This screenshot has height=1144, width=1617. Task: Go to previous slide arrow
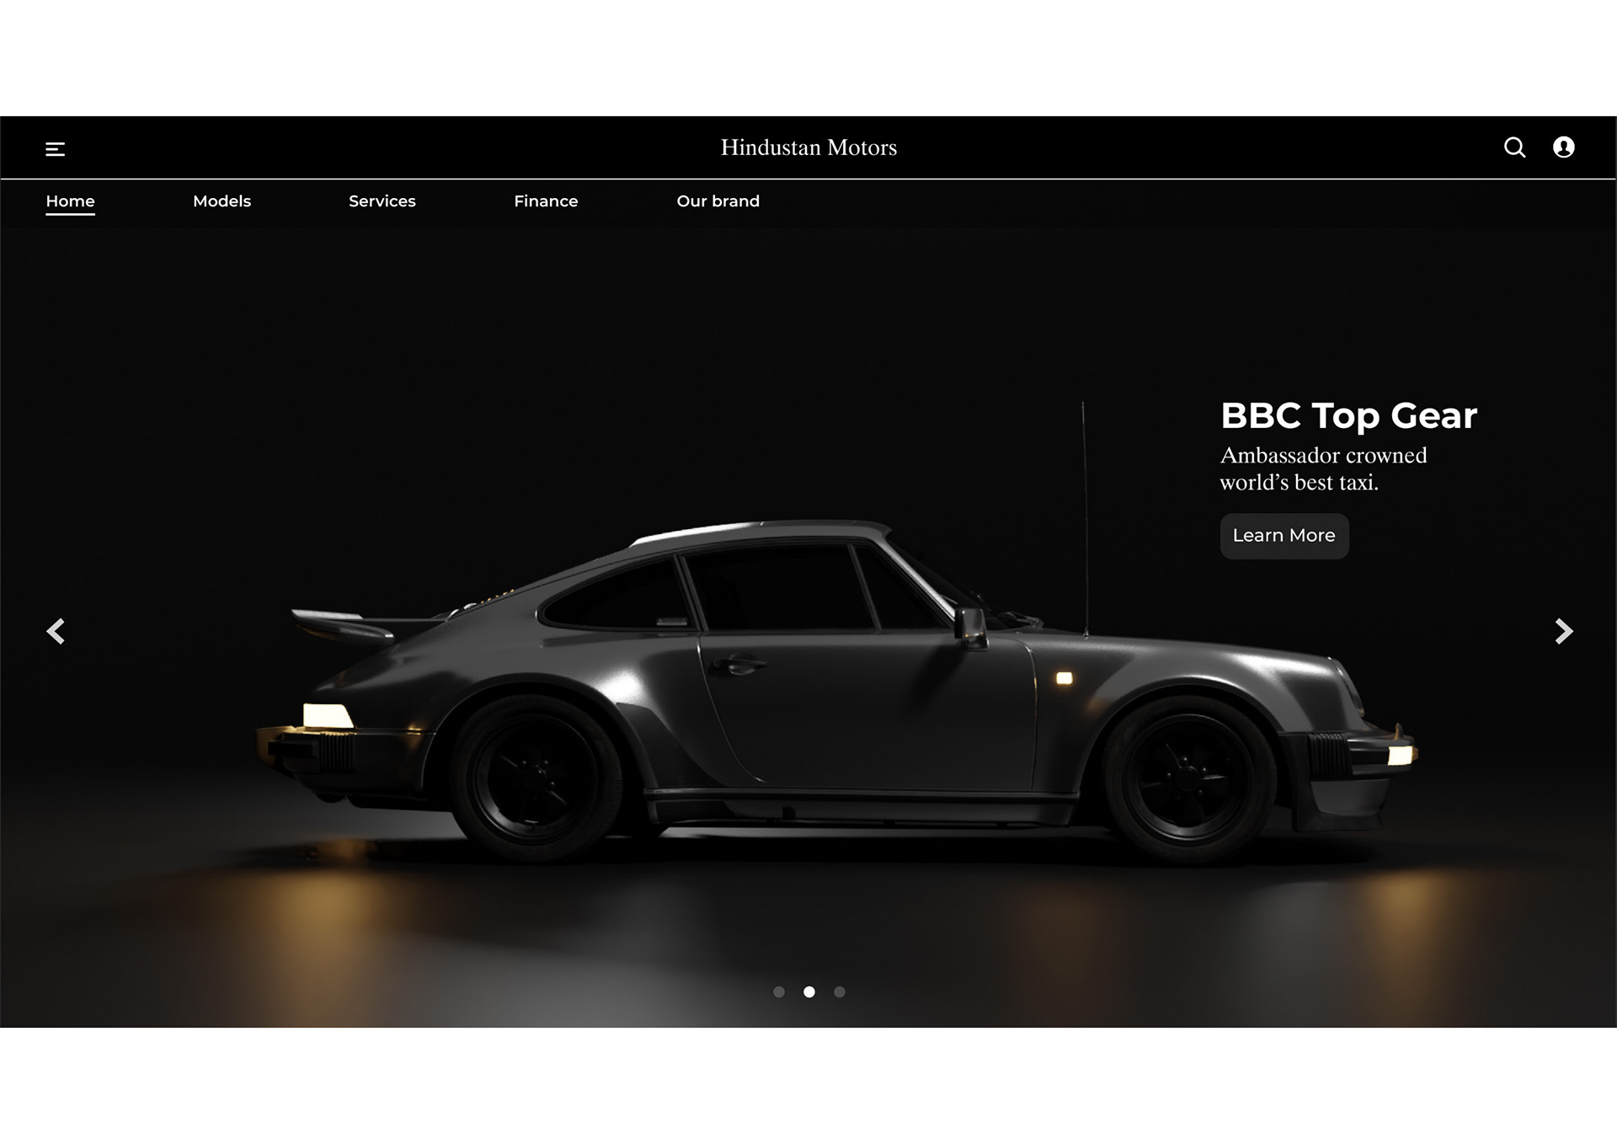[x=56, y=631]
